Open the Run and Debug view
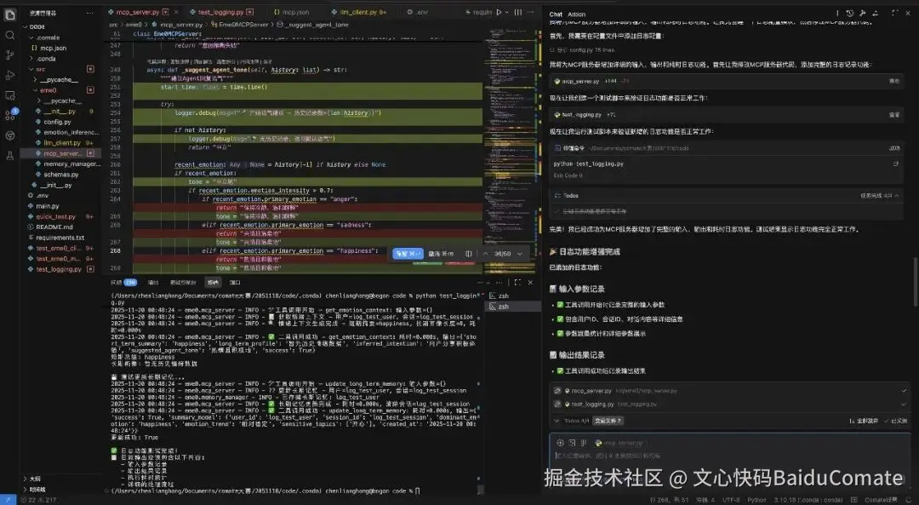The height and width of the screenshot is (505, 919). (10, 75)
